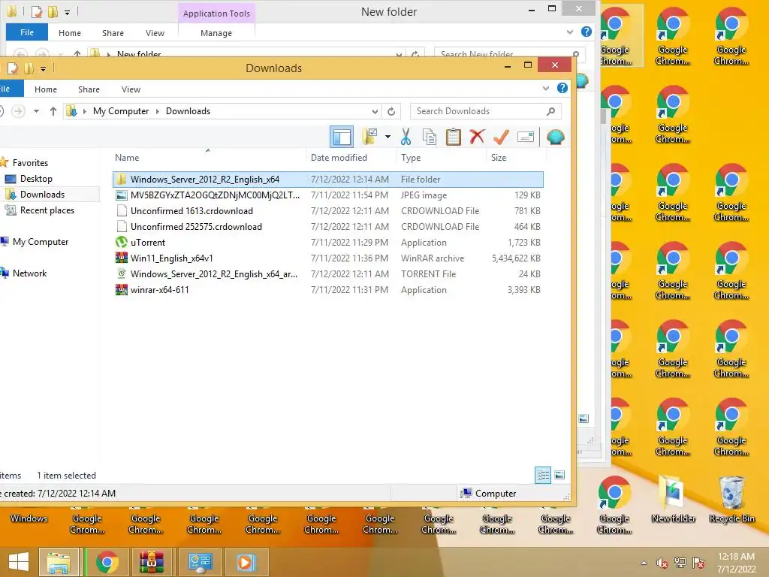Click Favorites heading in navigation pane
The width and height of the screenshot is (769, 577).
click(x=30, y=162)
